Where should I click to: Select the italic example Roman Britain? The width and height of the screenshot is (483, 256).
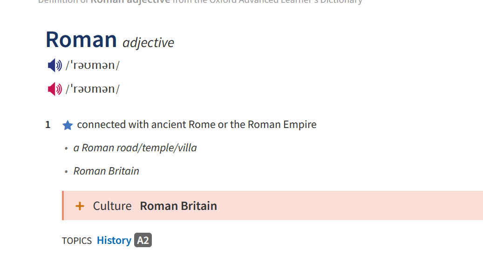[106, 171]
